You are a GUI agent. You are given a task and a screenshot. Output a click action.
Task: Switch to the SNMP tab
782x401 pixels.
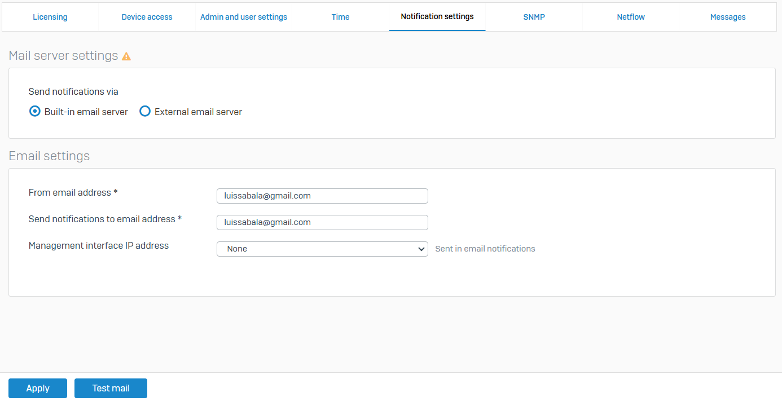534,17
